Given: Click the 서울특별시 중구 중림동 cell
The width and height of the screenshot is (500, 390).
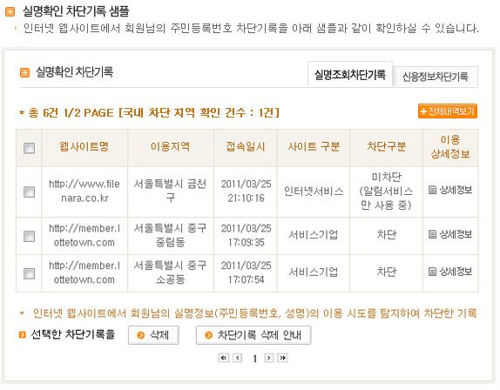Looking at the screenshot, I should 170,235.
